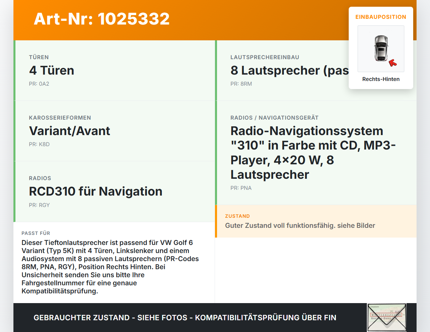Click the PR: PNA code
This screenshot has width=430, height=332.
(241, 188)
